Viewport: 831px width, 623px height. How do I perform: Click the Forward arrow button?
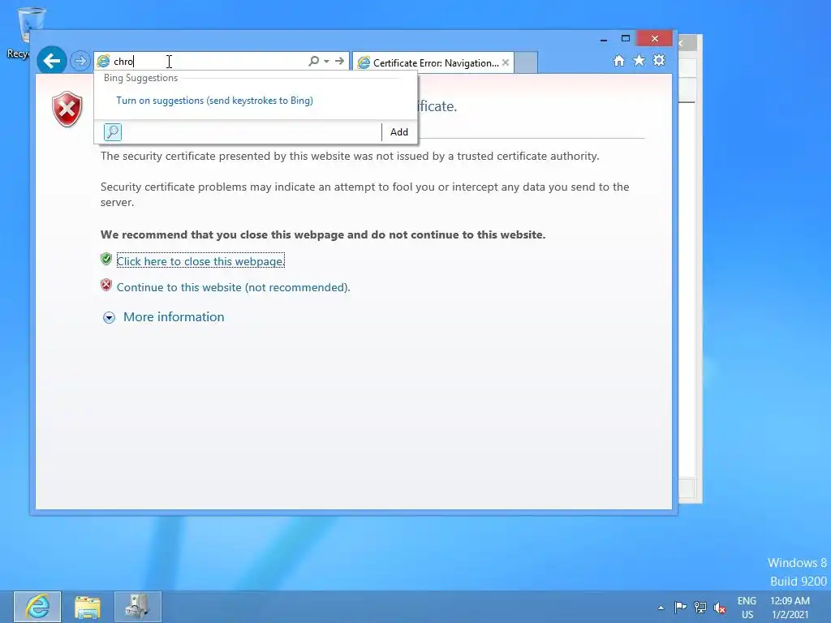point(80,61)
